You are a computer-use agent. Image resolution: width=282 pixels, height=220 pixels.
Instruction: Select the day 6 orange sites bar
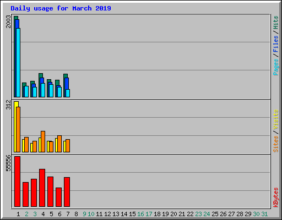[59, 144]
